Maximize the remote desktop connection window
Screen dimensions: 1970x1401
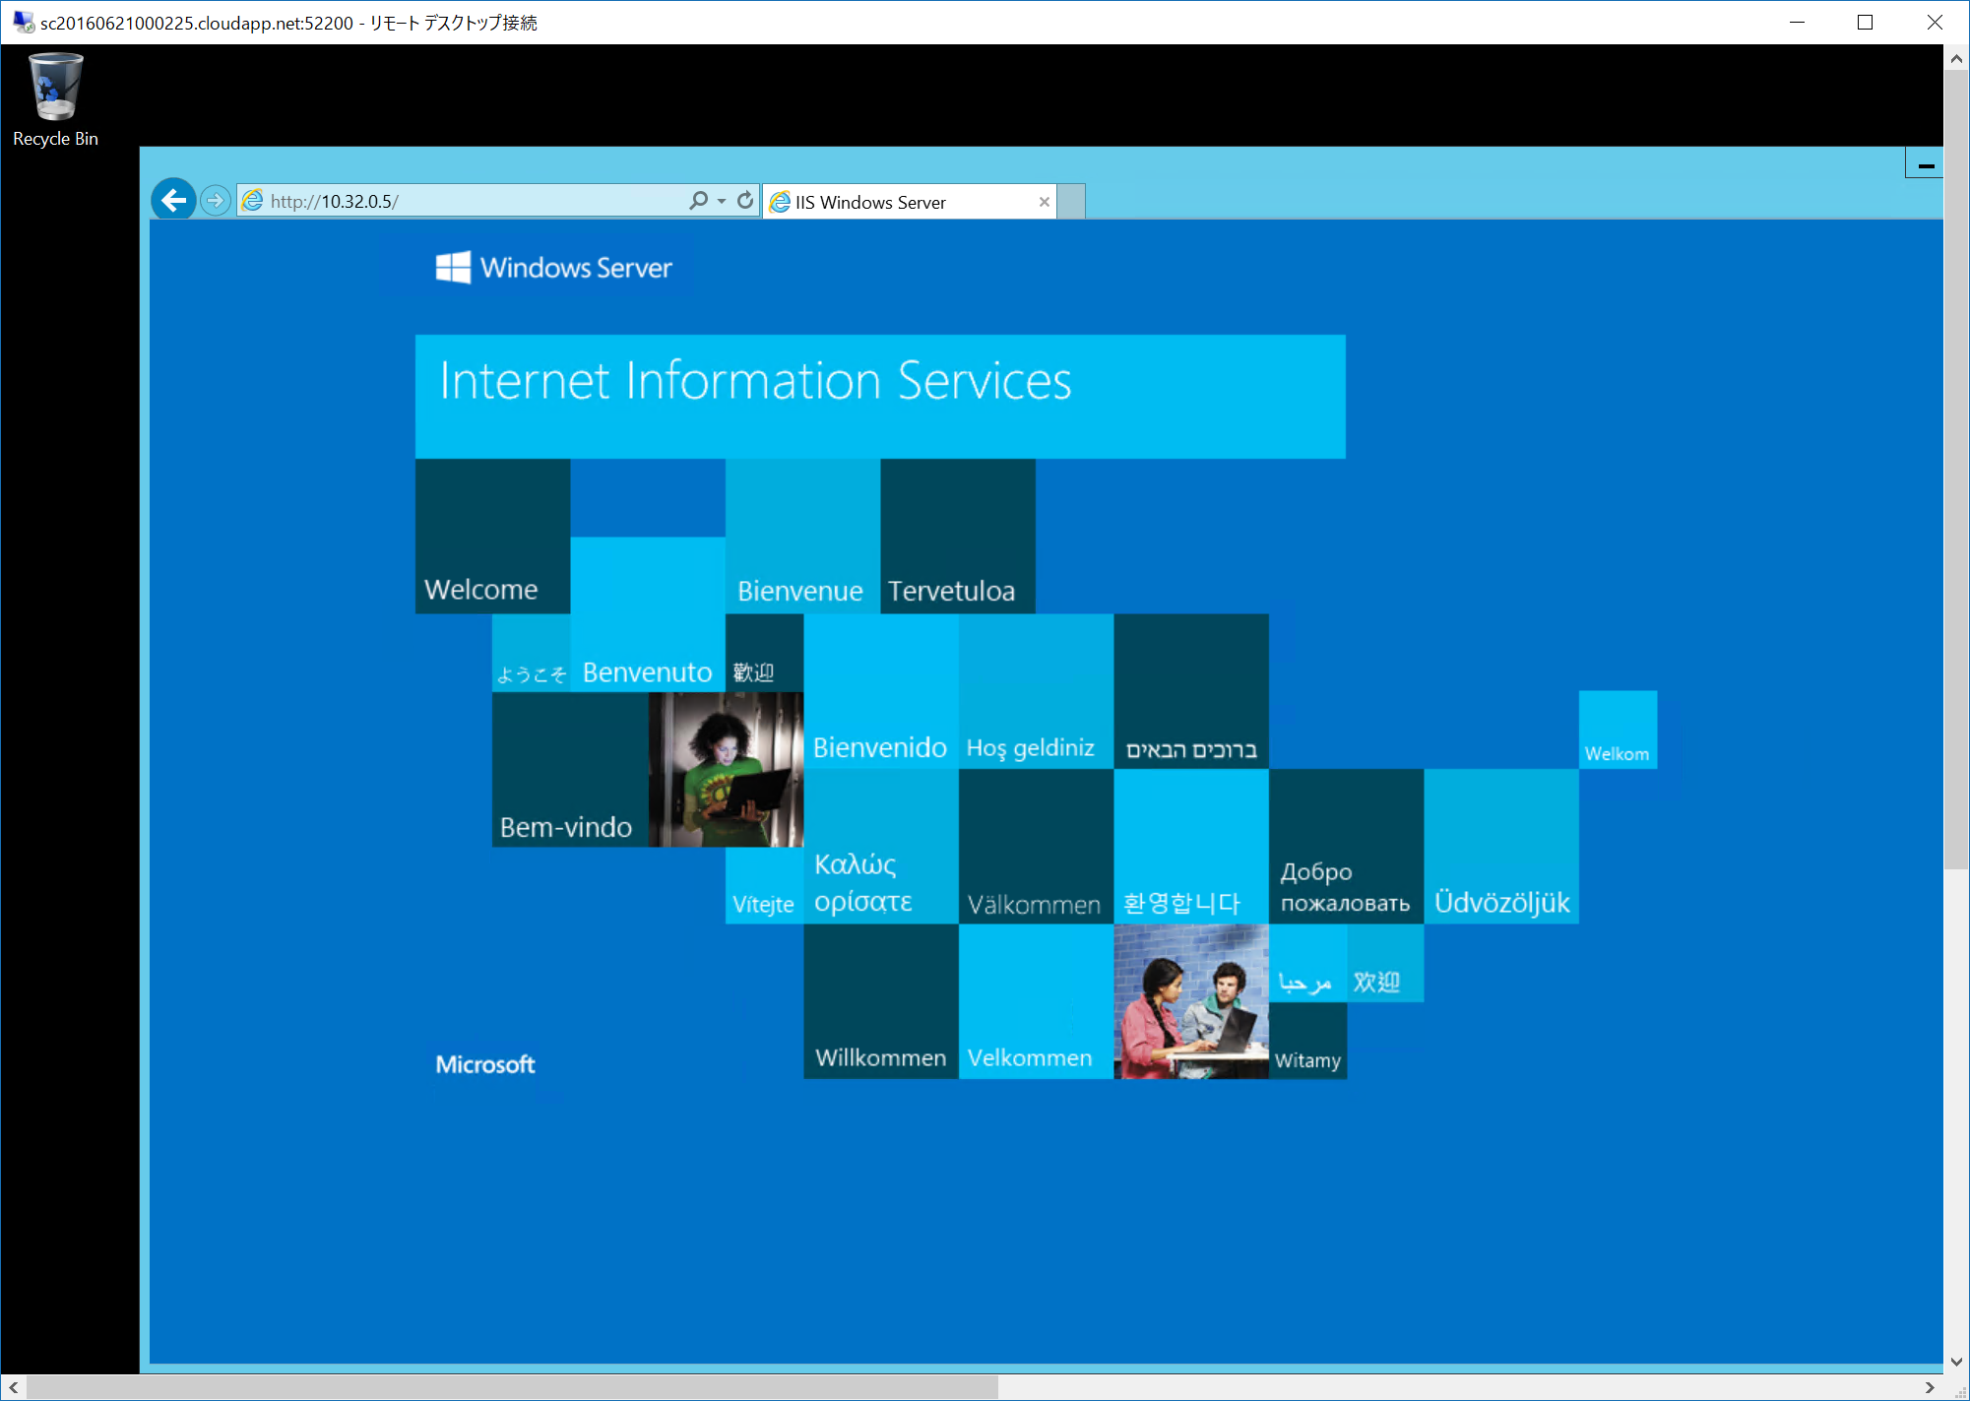(x=1865, y=22)
